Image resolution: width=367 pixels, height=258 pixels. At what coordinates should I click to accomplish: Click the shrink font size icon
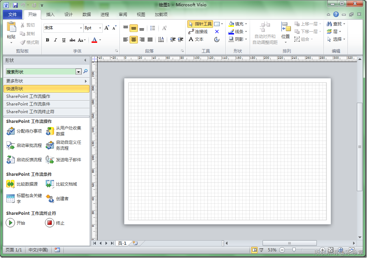pyautogui.click(x=114, y=28)
